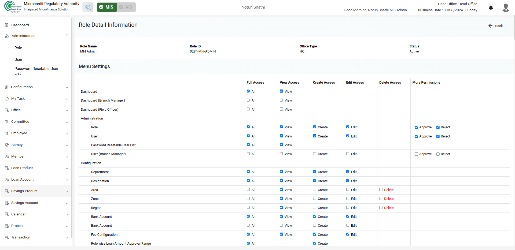Click the Microcredit Regulatory Authority logo

[13, 7]
